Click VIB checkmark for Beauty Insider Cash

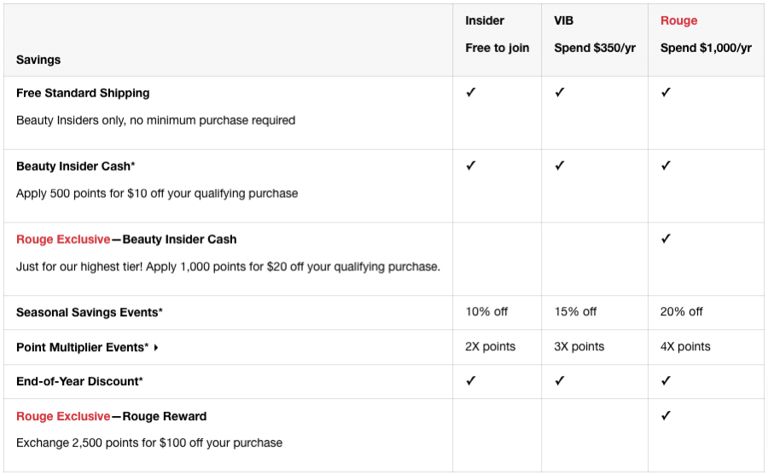[x=560, y=166]
